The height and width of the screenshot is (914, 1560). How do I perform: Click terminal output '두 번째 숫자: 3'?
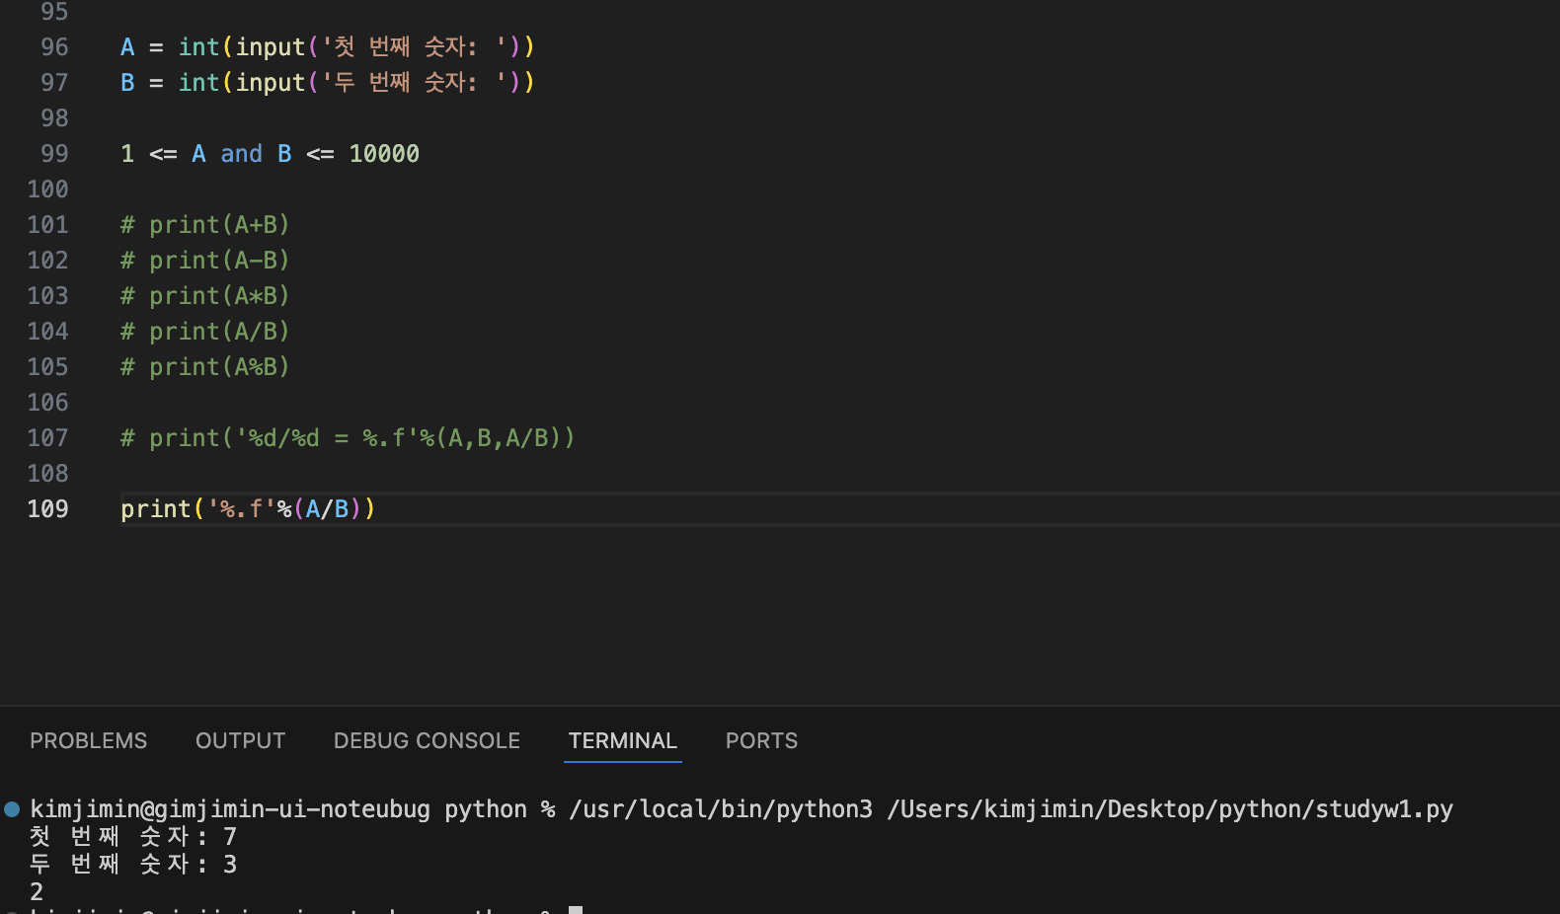(x=133, y=864)
